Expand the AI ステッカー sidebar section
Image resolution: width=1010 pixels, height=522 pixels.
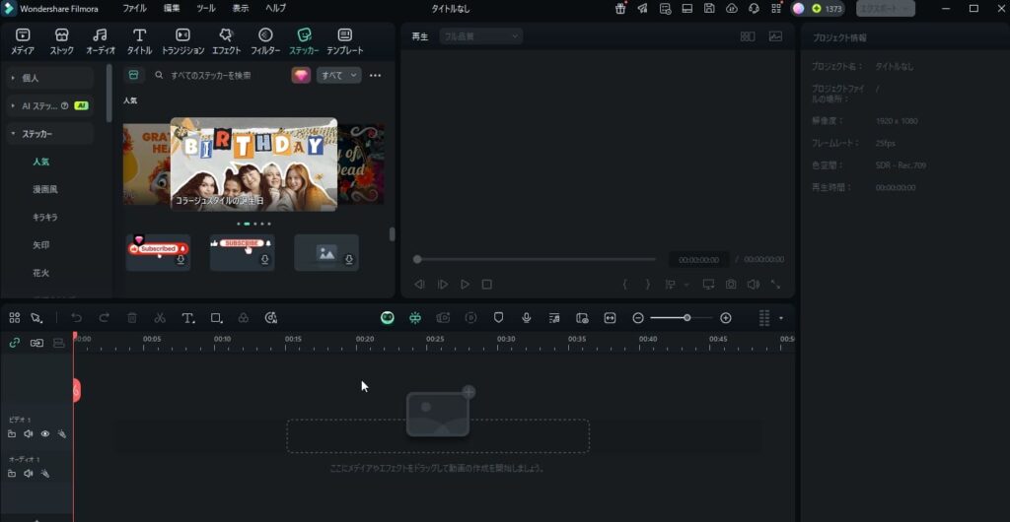click(x=49, y=105)
